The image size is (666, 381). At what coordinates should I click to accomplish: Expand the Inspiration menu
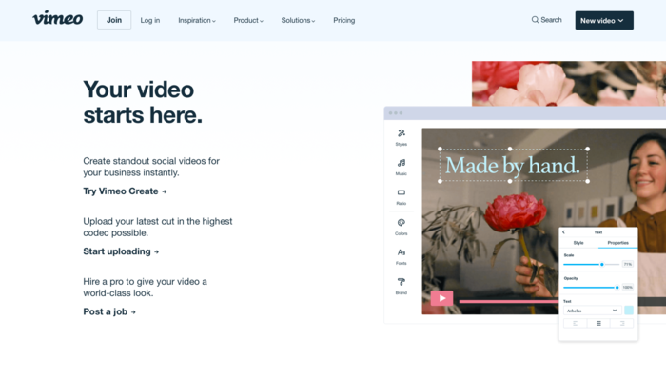(x=197, y=20)
